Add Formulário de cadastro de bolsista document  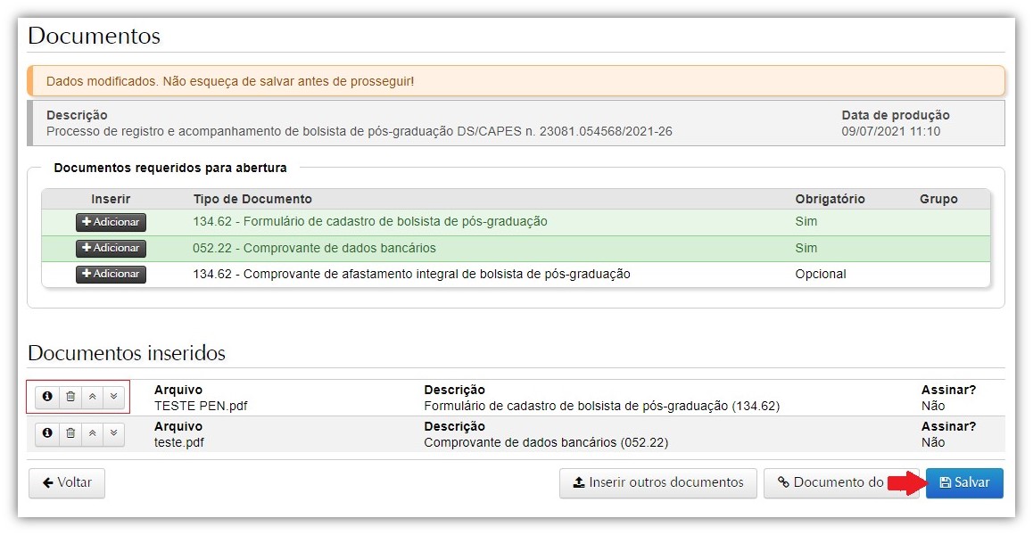(111, 222)
